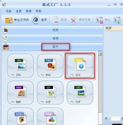Click the scroll up arrow of format list

tap(100, 53)
